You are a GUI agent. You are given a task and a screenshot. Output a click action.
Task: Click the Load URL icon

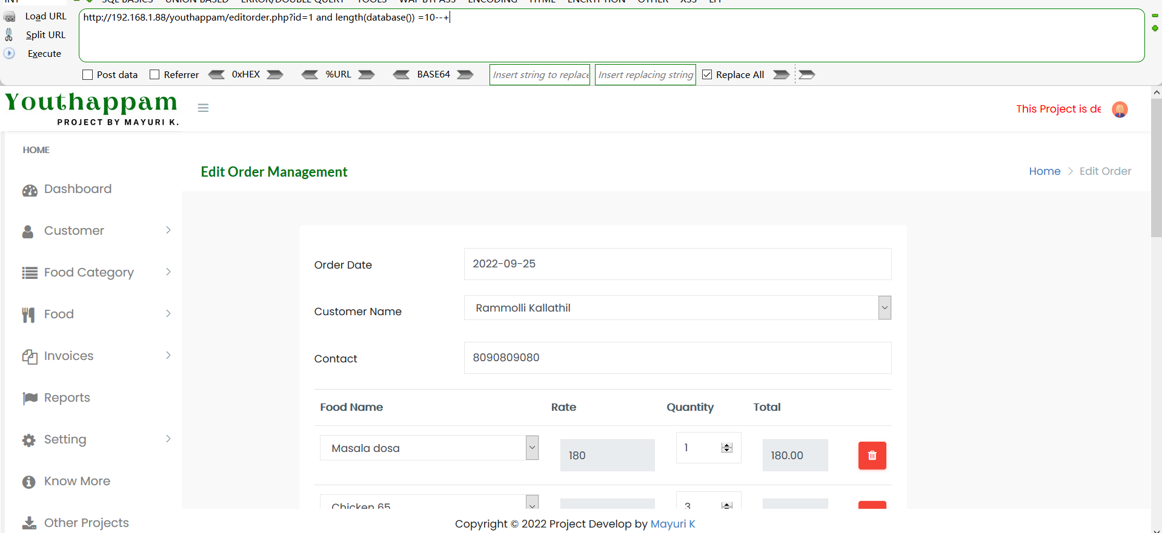[10, 17]
